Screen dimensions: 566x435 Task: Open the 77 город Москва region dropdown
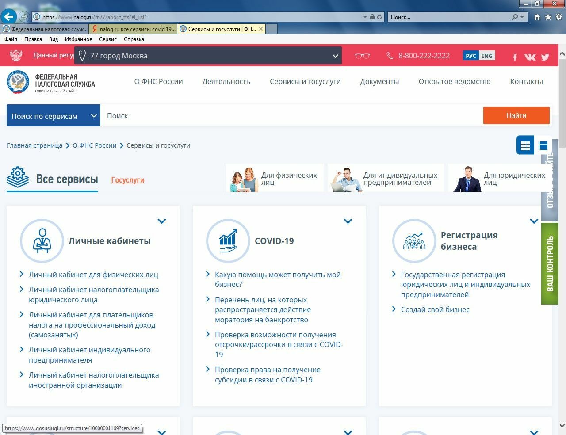point(208,56)
